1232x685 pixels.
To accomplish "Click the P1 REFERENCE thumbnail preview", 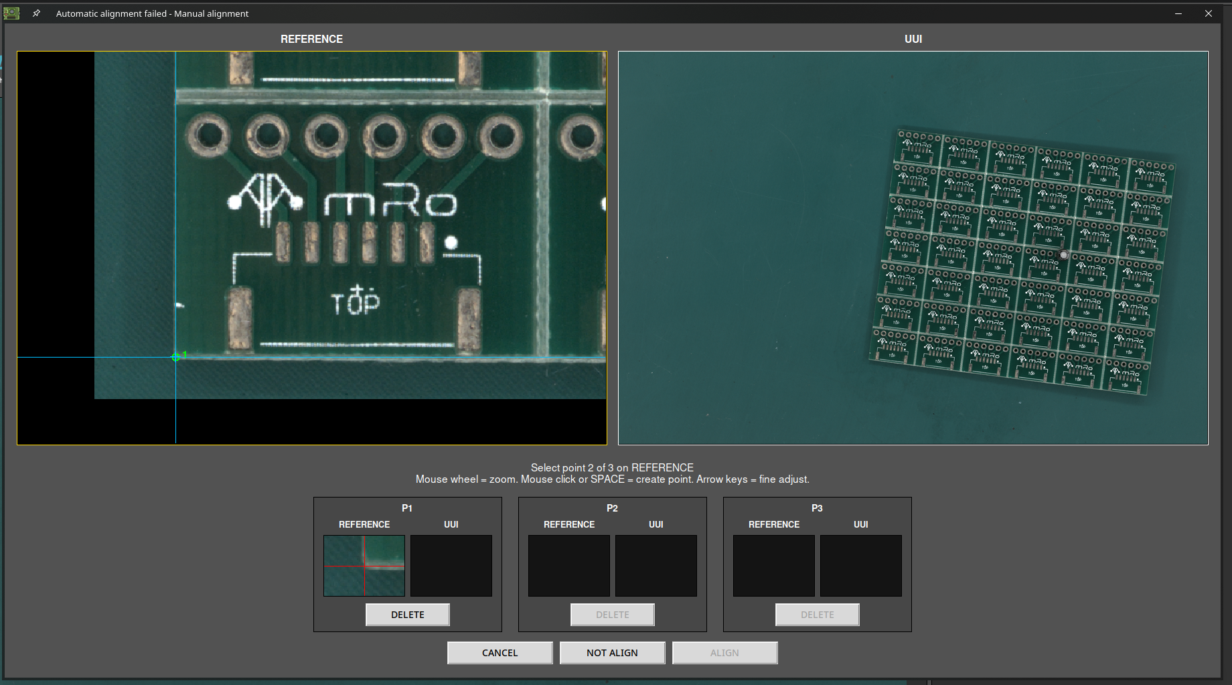I will [364, 566].
